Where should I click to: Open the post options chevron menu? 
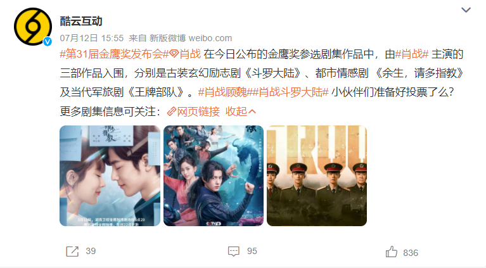pos(466,10)
